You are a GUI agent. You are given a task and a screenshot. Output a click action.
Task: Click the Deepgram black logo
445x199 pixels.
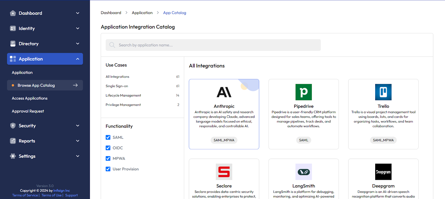(x=383, y=172)
